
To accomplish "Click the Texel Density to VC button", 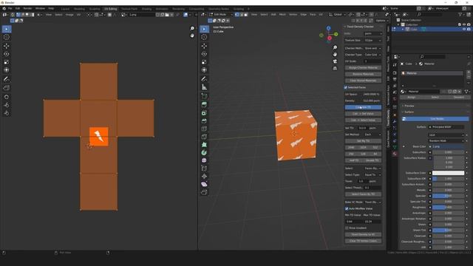I will coord(363,235).
